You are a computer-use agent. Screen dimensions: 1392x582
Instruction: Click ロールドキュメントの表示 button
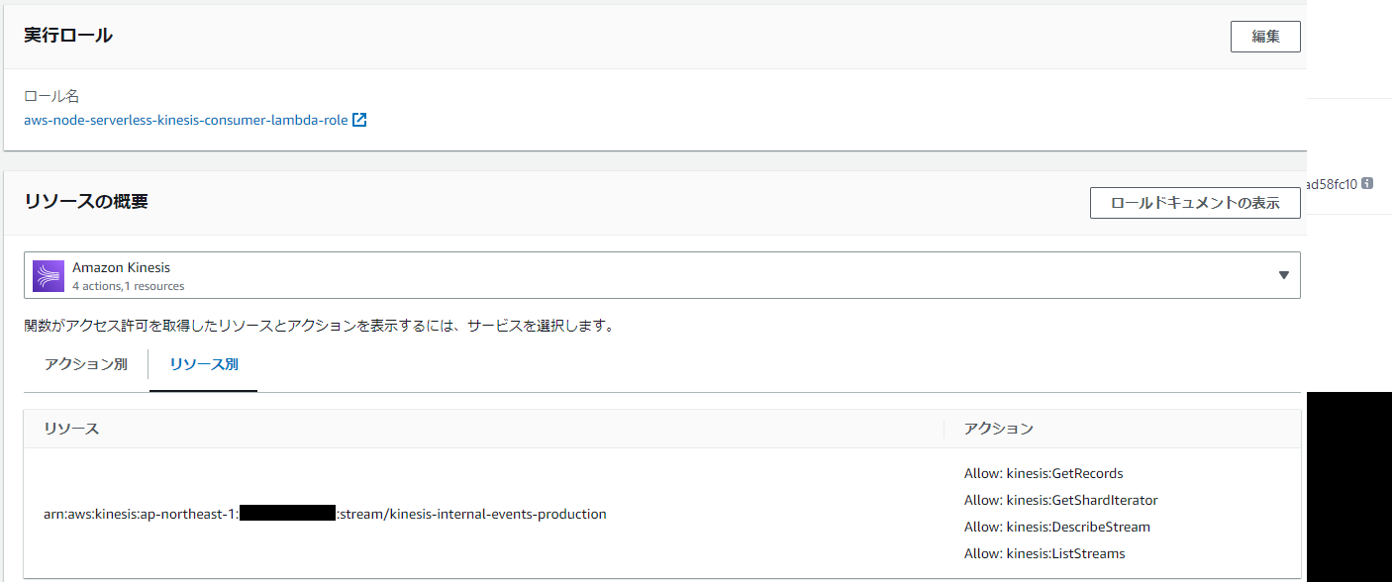pyautogui.click(x=1195, y=203)
